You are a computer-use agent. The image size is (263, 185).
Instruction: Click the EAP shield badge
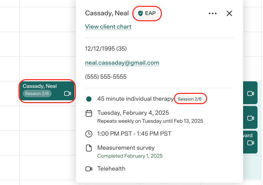(x=147, y=13)
